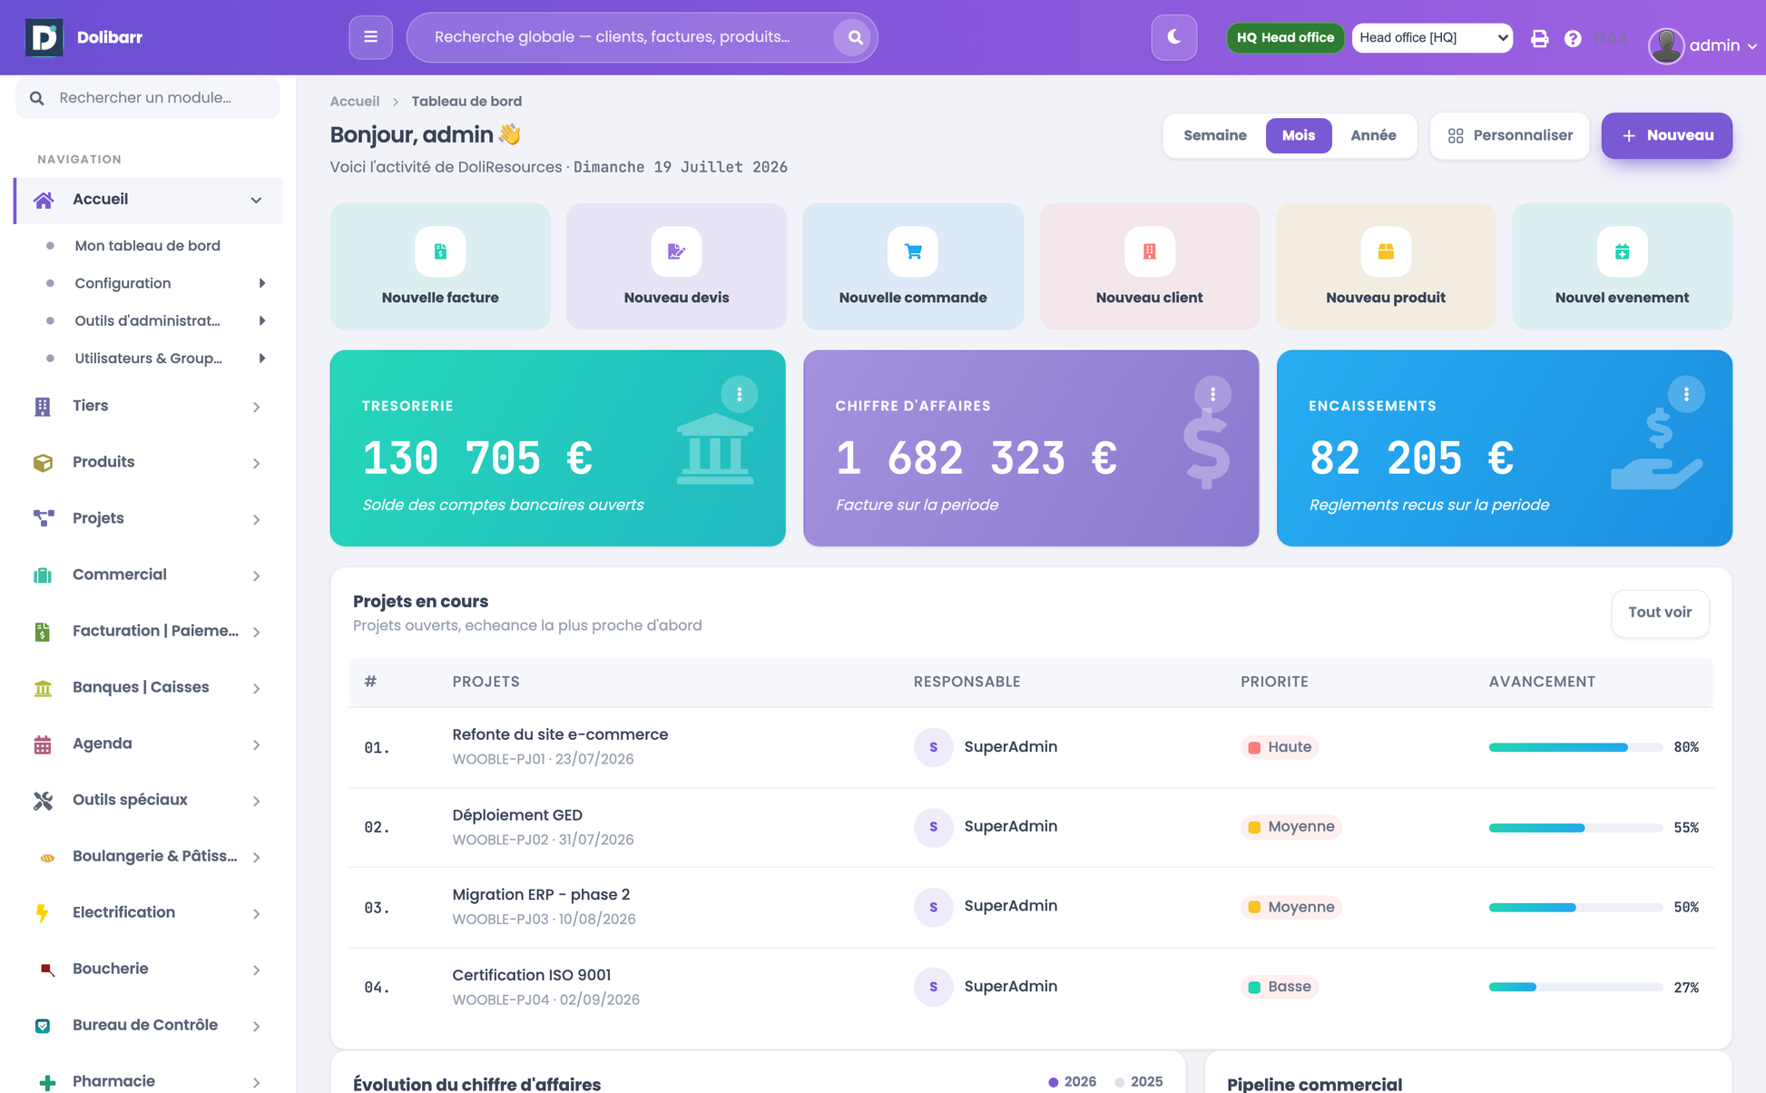
Task: Click the Nouveau client icon
Action: click(x=1149, y=251)
